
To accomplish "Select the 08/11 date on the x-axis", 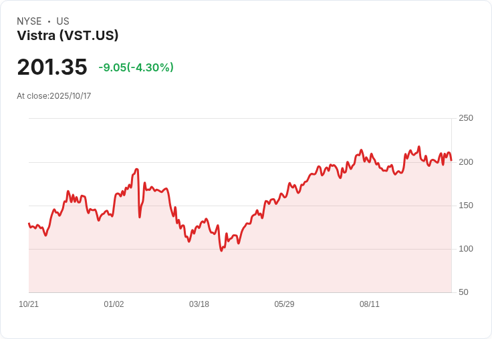I will click(x=370, y=304).
